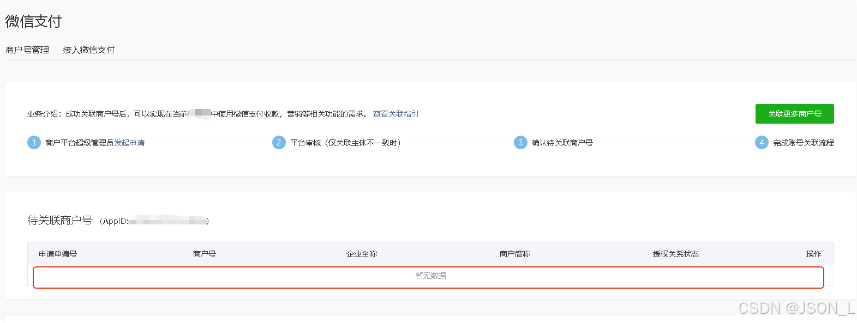Click the 商户简称 column header
Image resolution: width=857 pixels, height=323 pixels.
515,254
